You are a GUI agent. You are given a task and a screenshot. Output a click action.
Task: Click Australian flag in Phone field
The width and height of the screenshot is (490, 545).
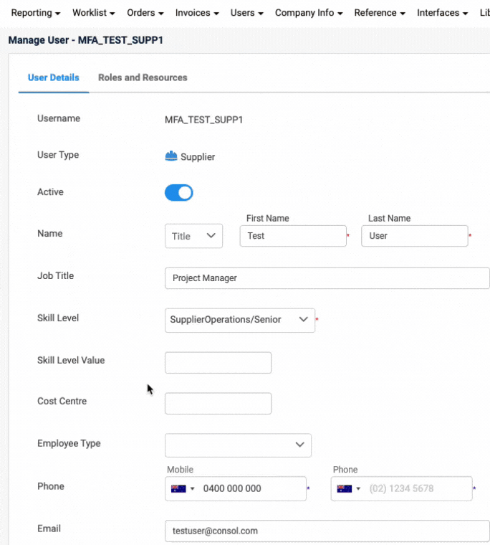tap(345, 488)
